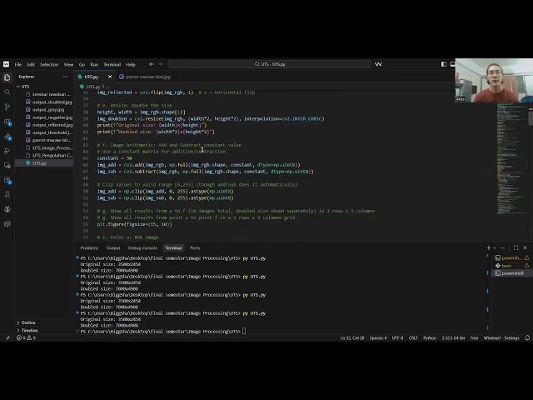
Task: Change indentation via Spaces: 4
Action: pos(378,337)
